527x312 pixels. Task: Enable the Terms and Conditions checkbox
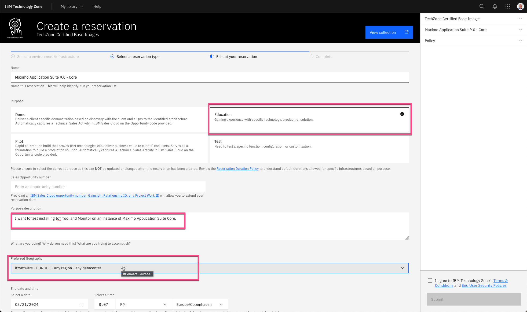[430, 280]
